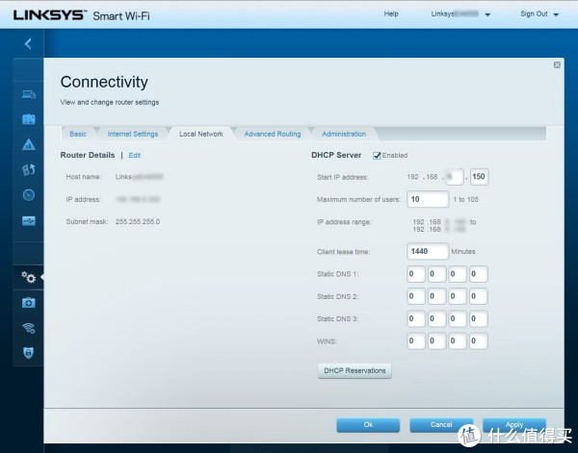This screenshot has width=578, height=453.
Task: Click Linksys Smart Wi-Fi logo
Action: point(81,15)
